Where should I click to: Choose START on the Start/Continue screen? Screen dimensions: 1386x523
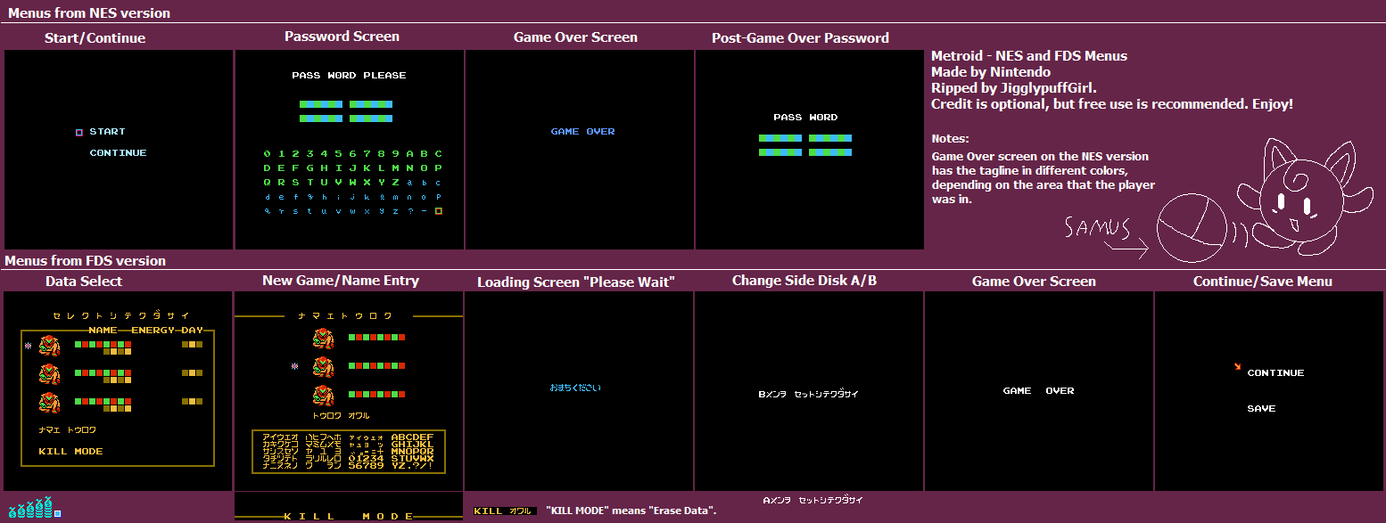pyautogui.click(x=107, y=132)
